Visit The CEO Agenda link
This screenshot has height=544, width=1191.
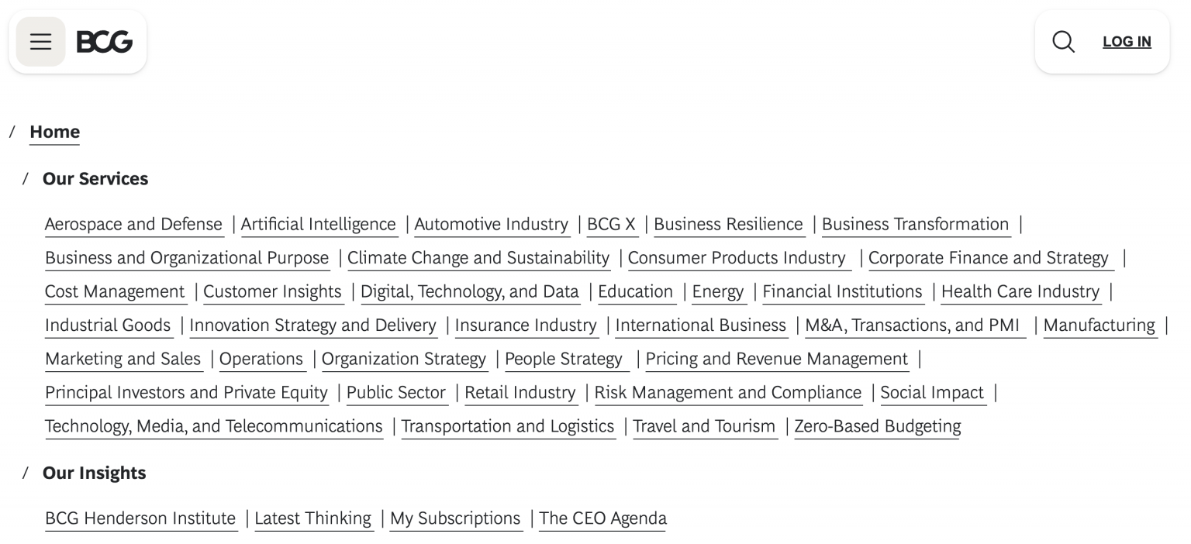pyautogui.click(x=602, y=518)
